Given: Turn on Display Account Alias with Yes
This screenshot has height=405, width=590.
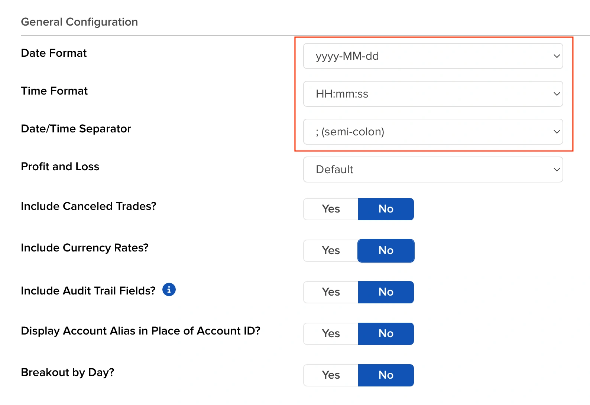Looking at the screenshot, I should [x=331, y=334].
